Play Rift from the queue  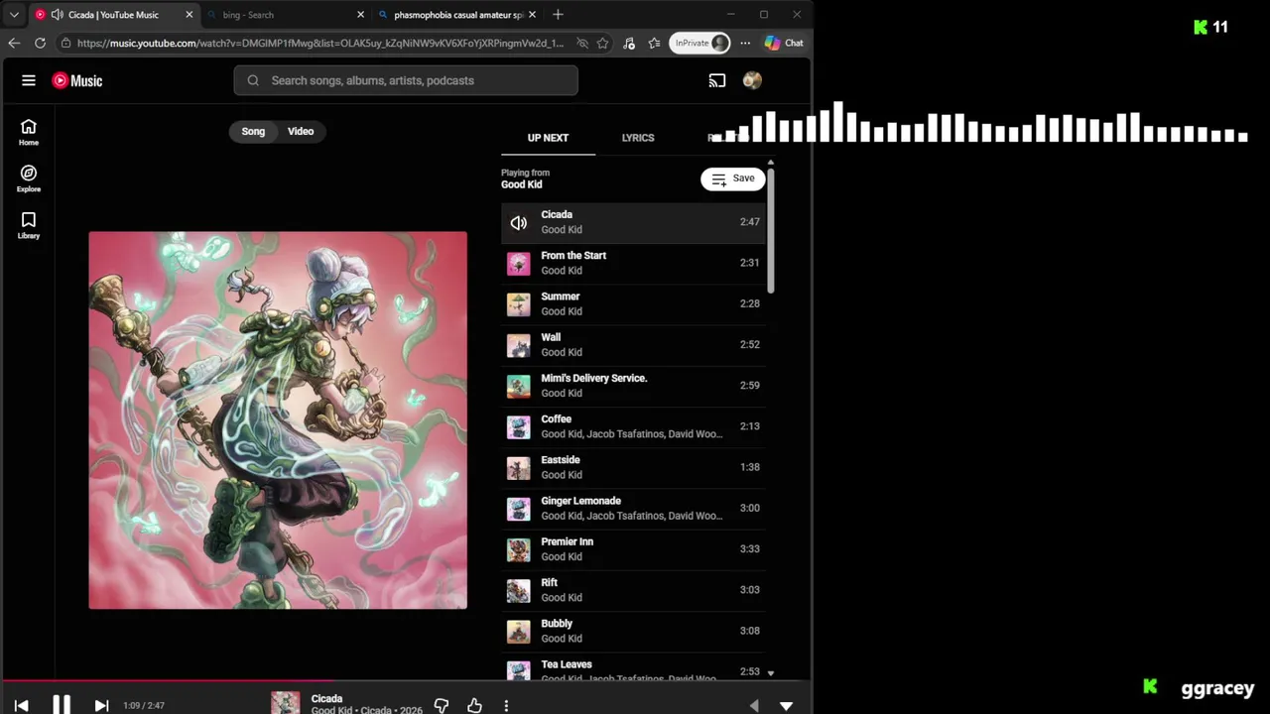(x=633, y=590)
